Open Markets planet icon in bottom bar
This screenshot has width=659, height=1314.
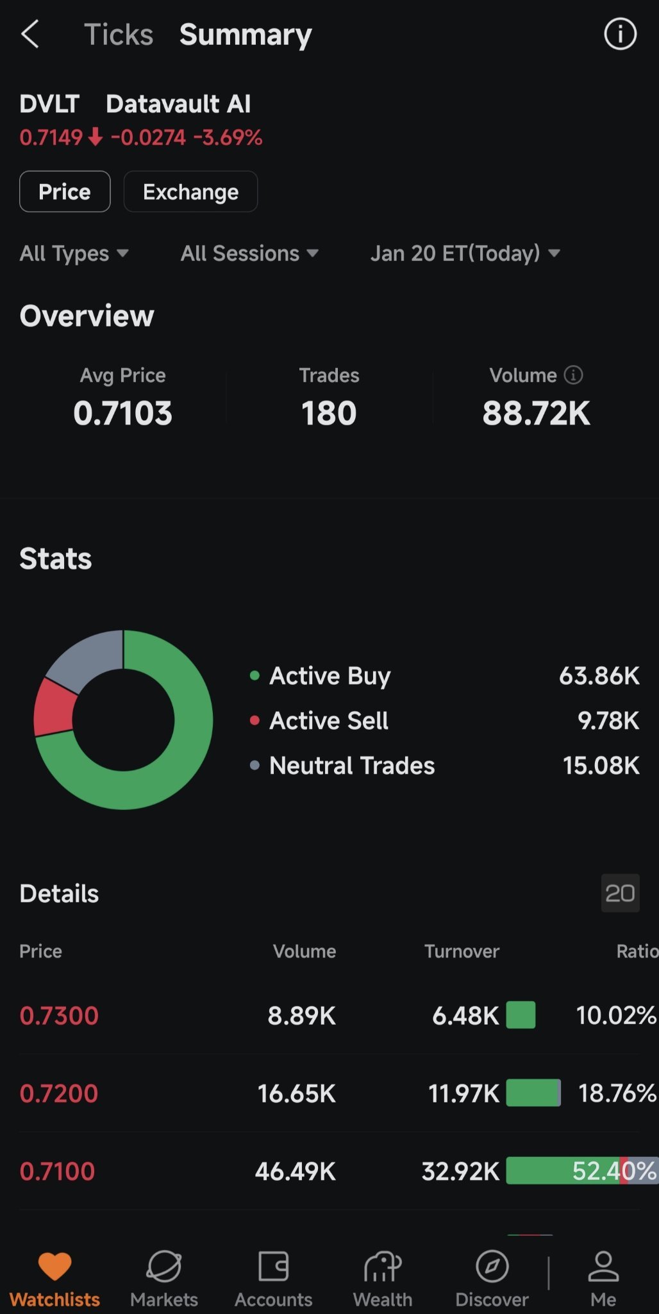tap(164, 1267)
